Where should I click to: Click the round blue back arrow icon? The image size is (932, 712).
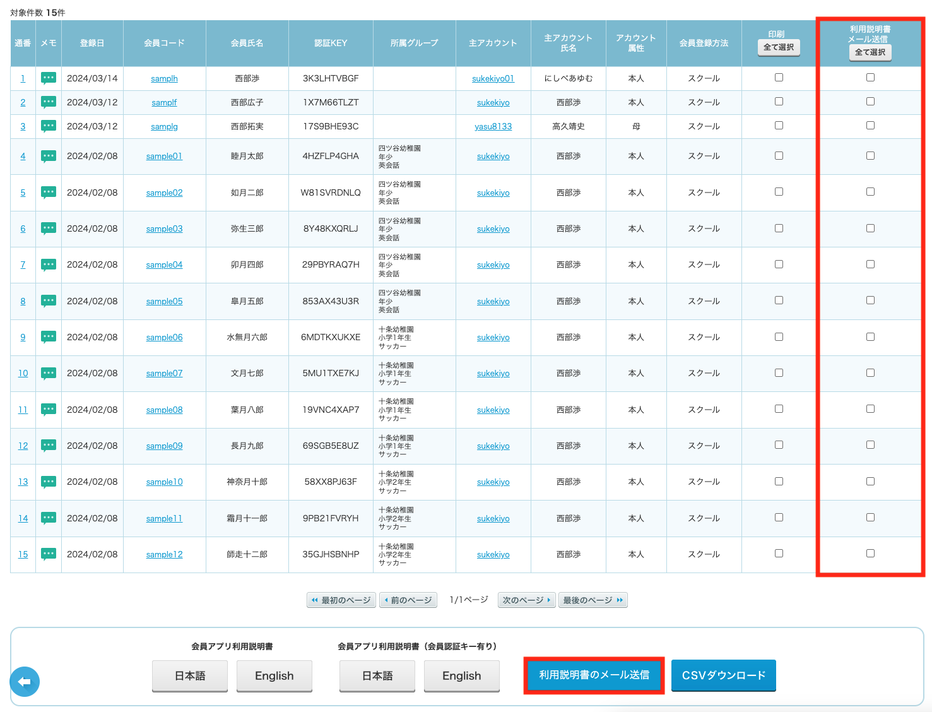[25, 682]
